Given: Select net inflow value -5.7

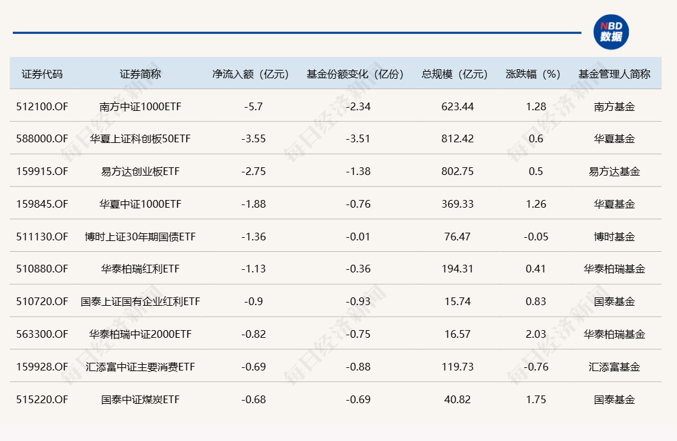Looking at the screenshot, I should coord(253,106).
